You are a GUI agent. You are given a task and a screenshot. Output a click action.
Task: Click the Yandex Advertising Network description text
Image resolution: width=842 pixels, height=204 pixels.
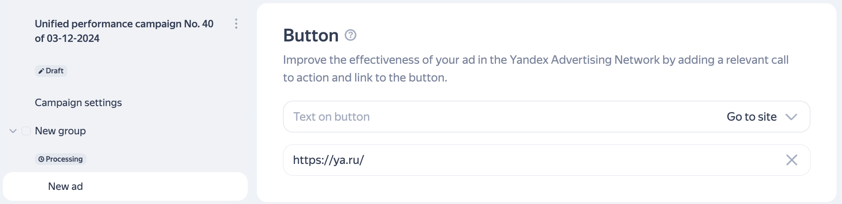click(x=536, y=69)
